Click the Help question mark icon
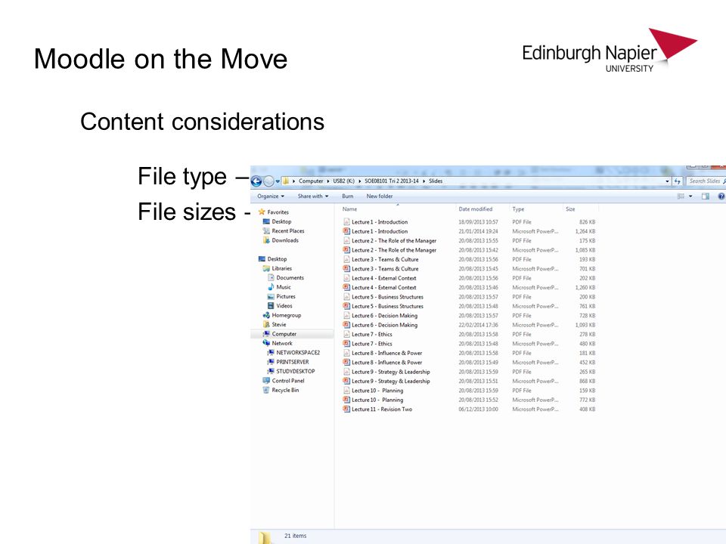This screenshot has width=726, height=544. click(x=721, y=196)
